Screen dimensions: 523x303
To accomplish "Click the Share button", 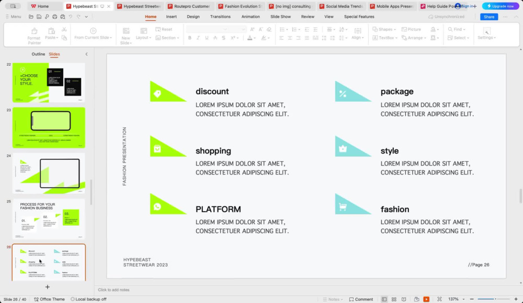I will click(x=489, y=17).
